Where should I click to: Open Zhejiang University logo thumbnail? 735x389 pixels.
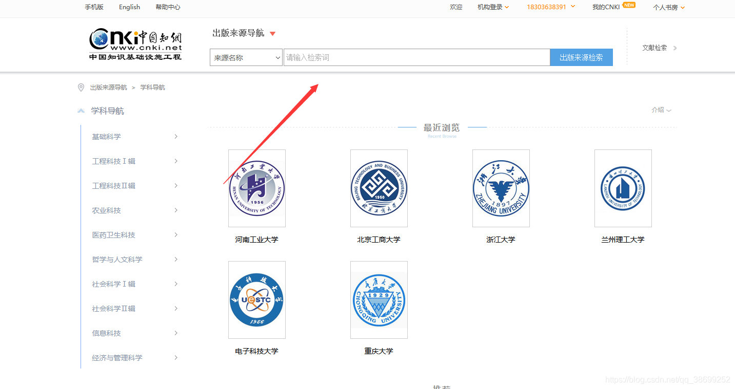tap(501, 188)
